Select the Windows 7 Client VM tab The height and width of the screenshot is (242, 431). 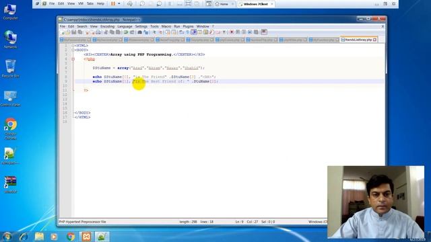(x=256, y=4)
